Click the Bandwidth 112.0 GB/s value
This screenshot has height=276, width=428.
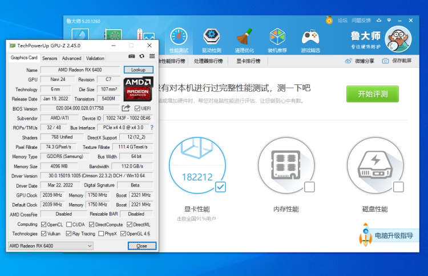tap(132, 167)
